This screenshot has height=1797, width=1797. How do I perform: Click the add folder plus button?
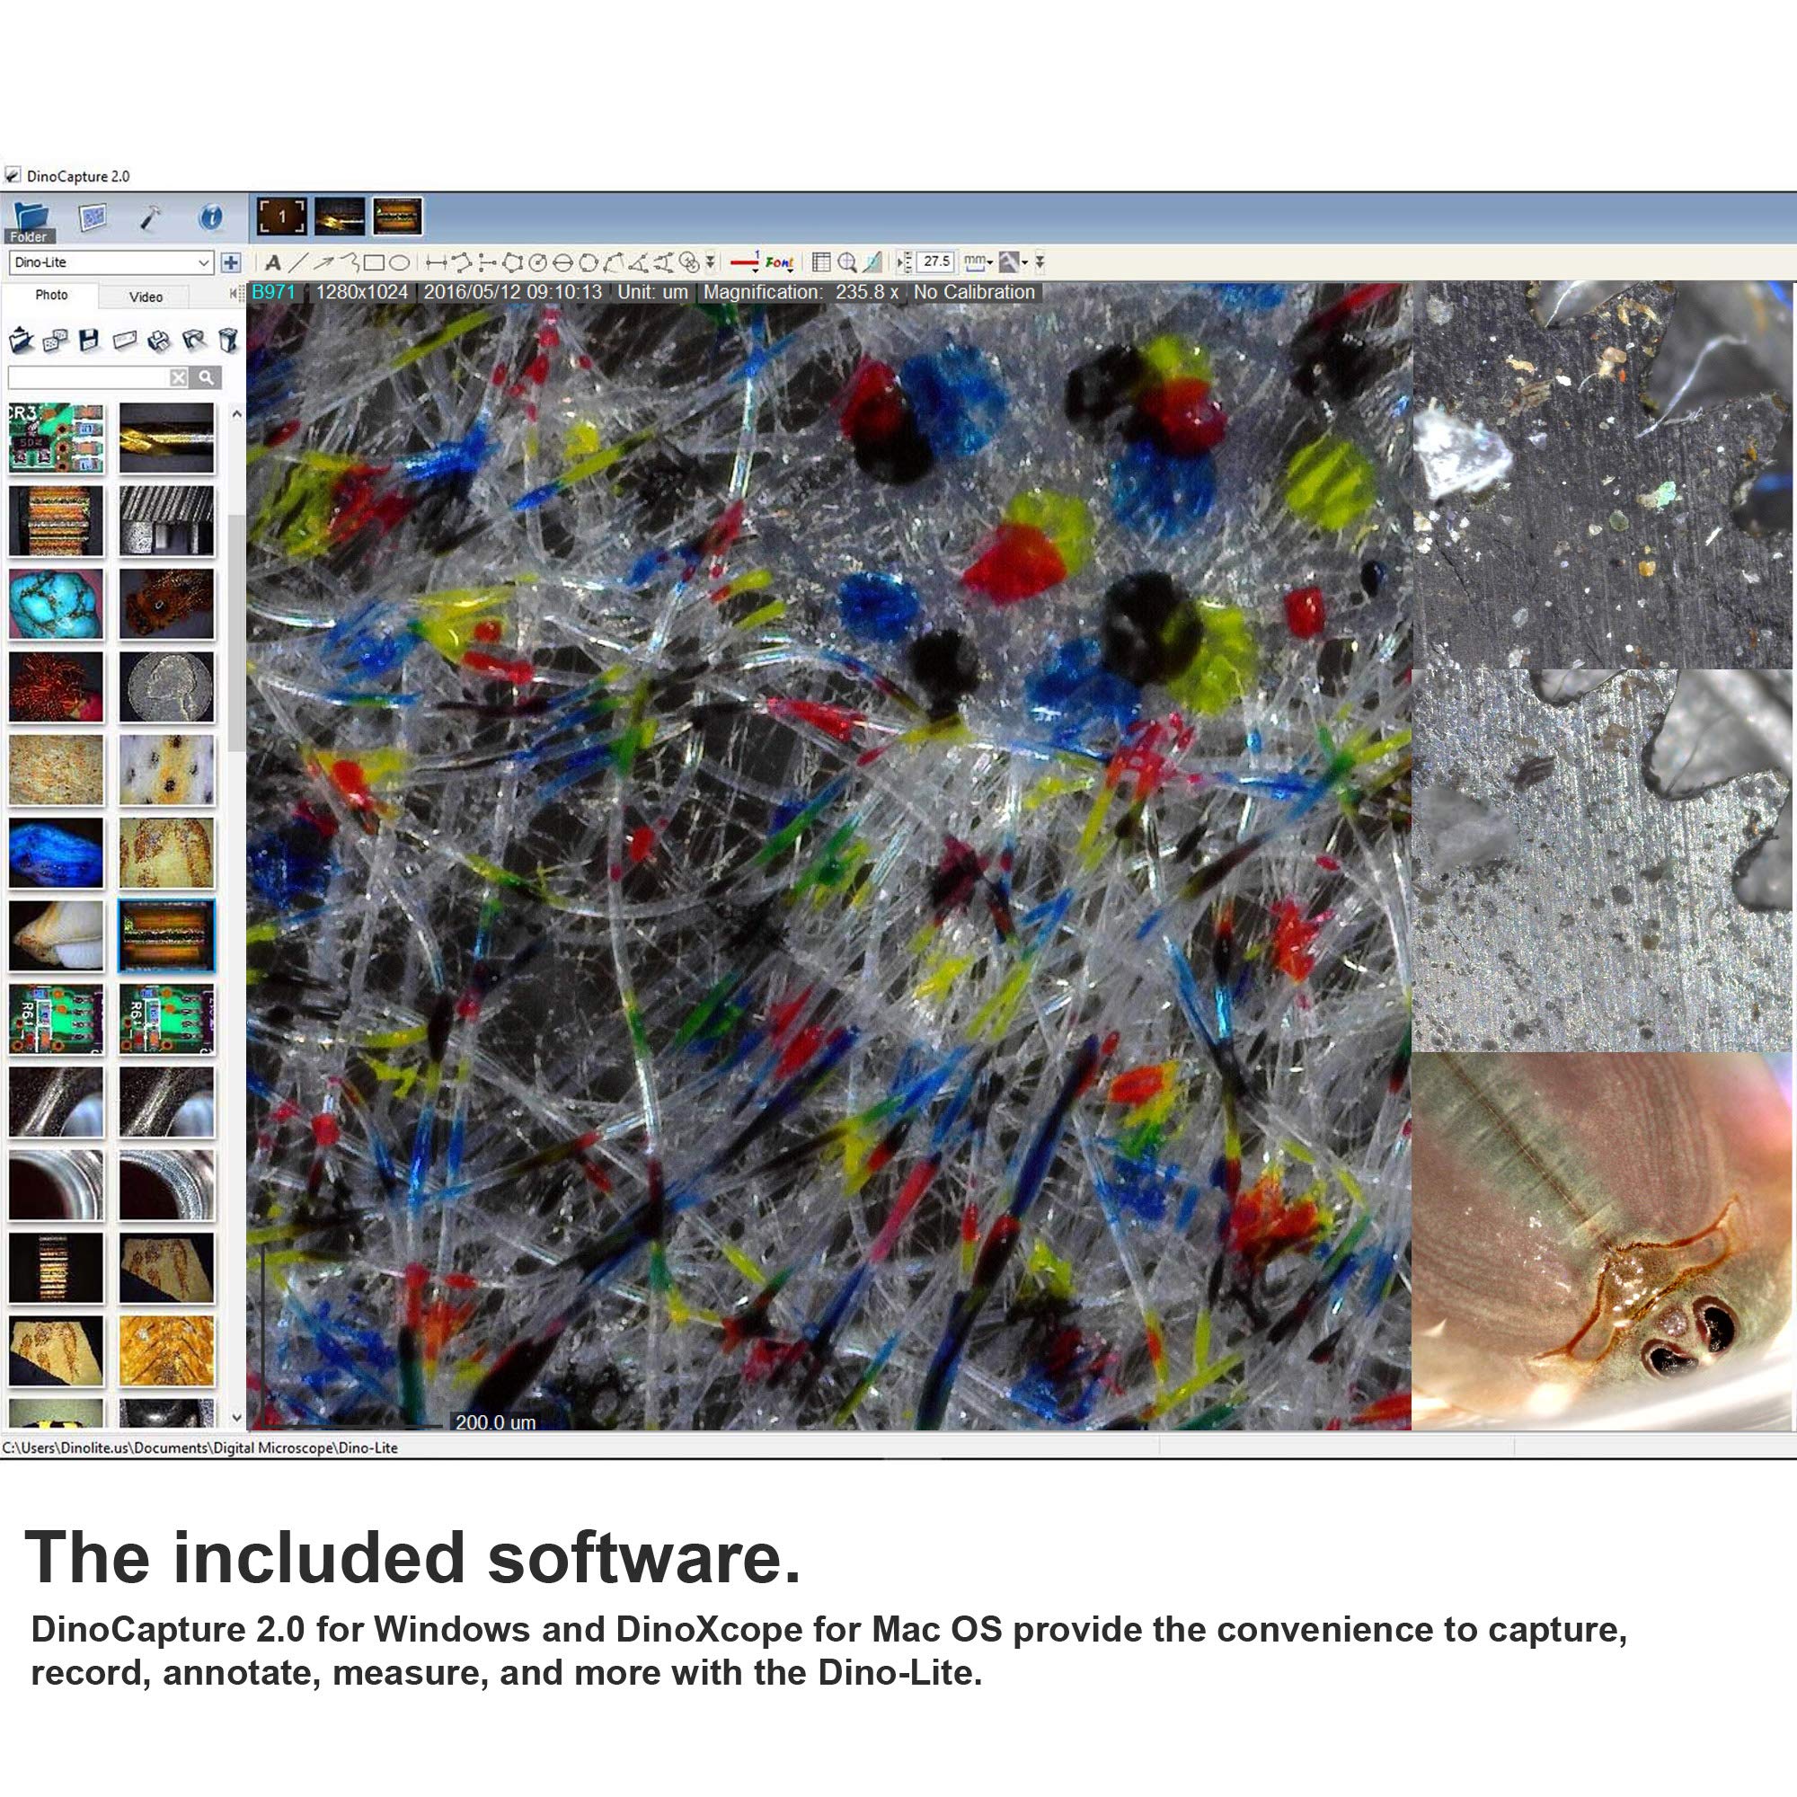[x=232, y=263]
